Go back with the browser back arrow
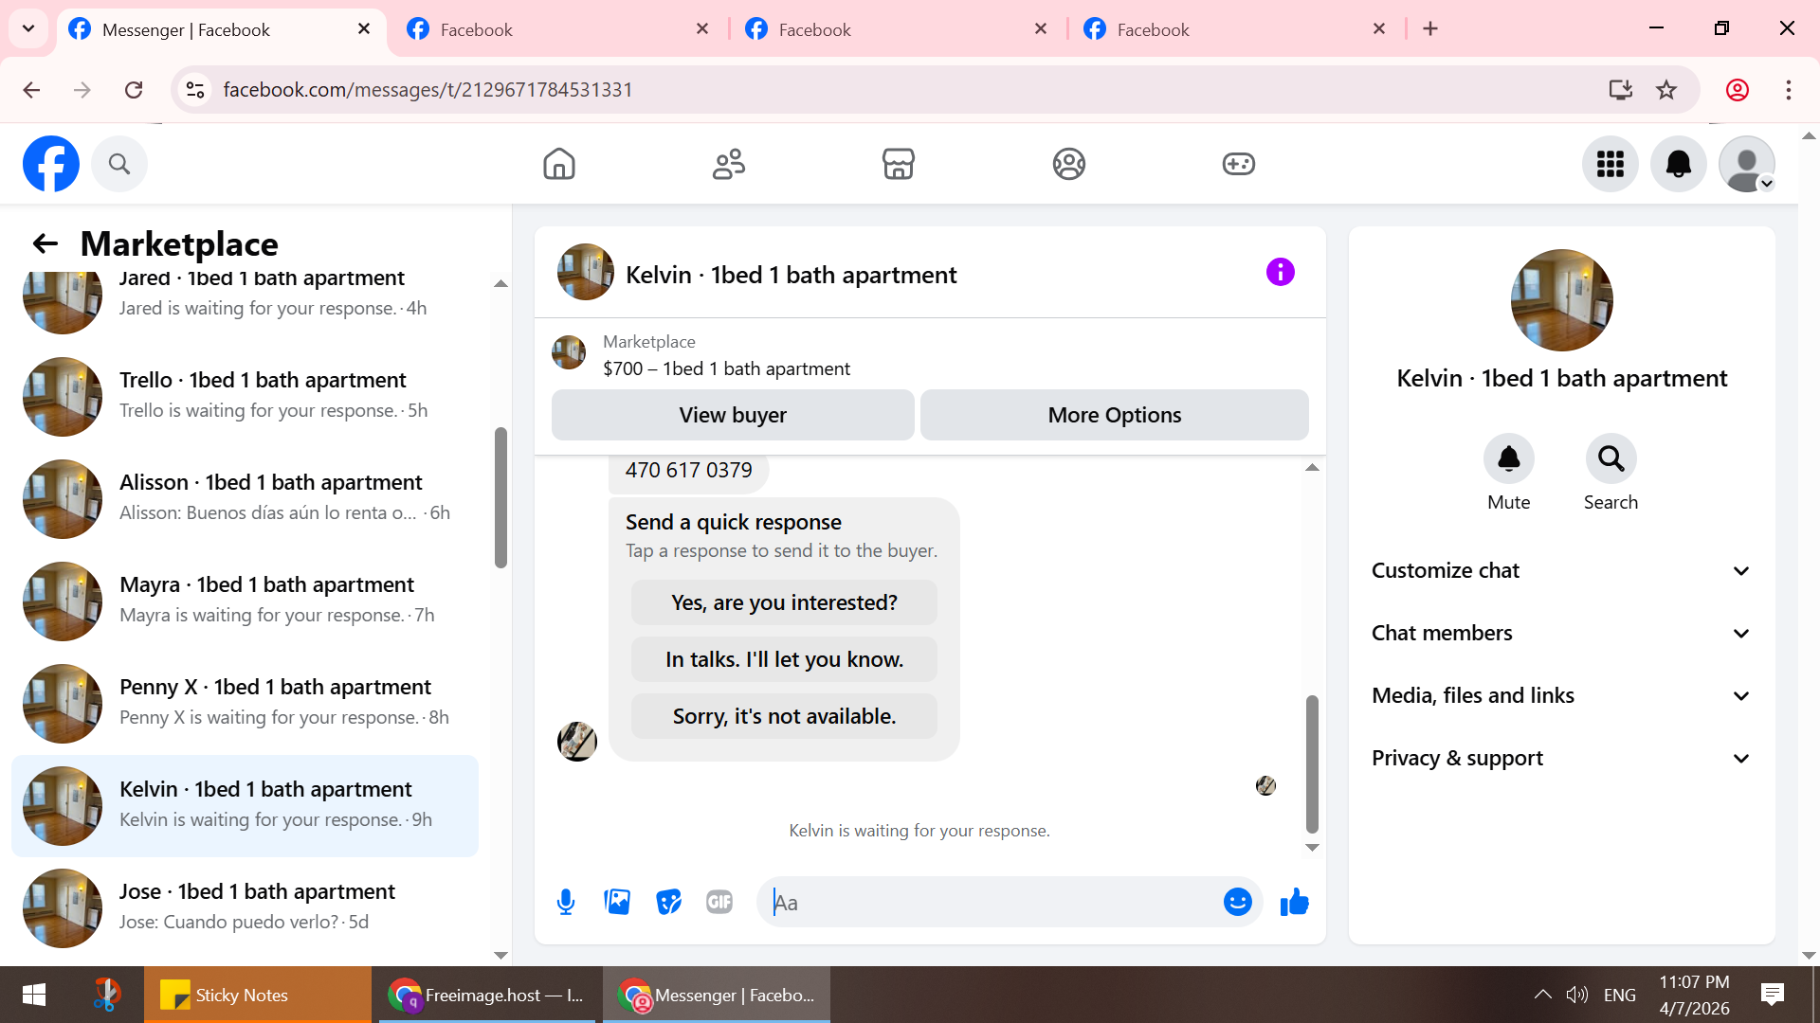 click(31, 90)
